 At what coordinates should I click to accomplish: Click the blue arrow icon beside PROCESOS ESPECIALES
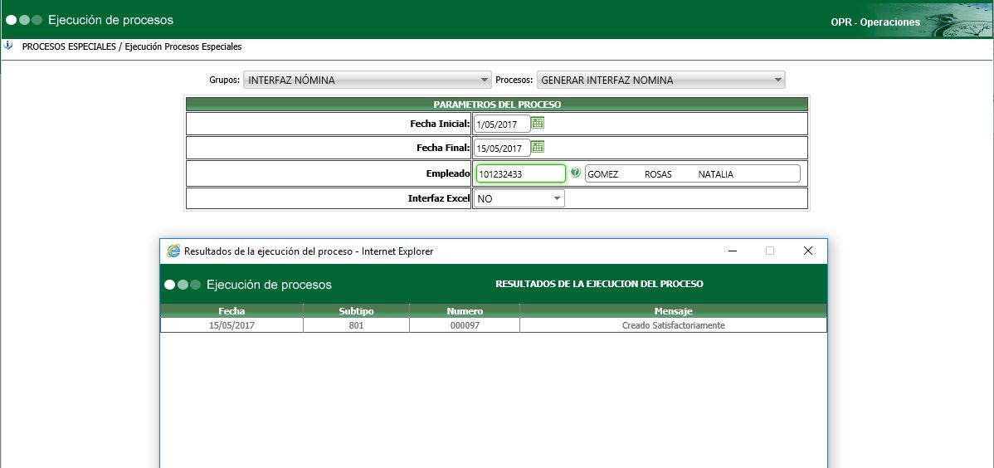(8, 46)
